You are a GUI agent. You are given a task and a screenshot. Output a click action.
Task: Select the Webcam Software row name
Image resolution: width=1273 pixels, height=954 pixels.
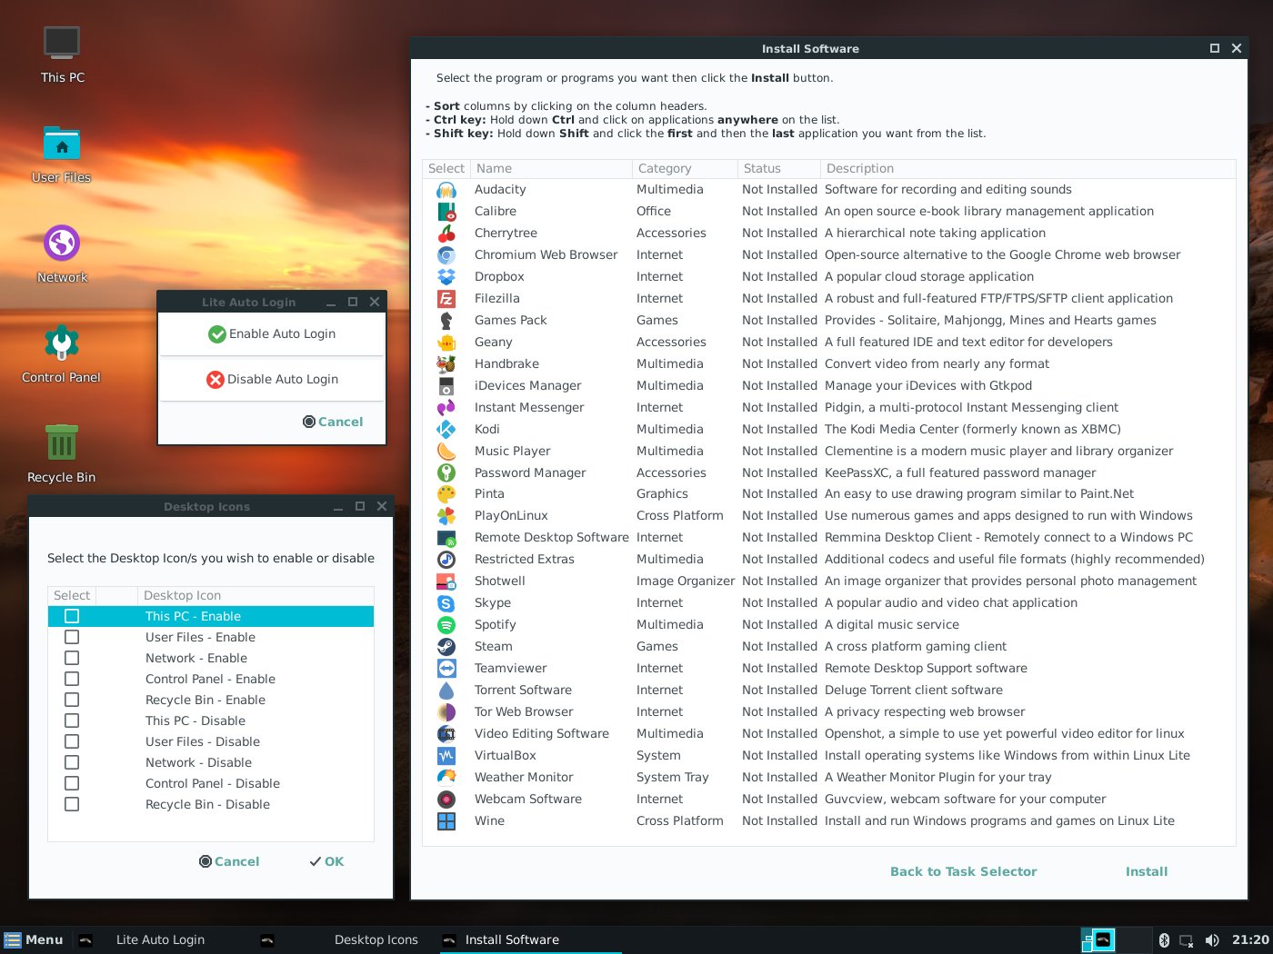coord(528,800)
